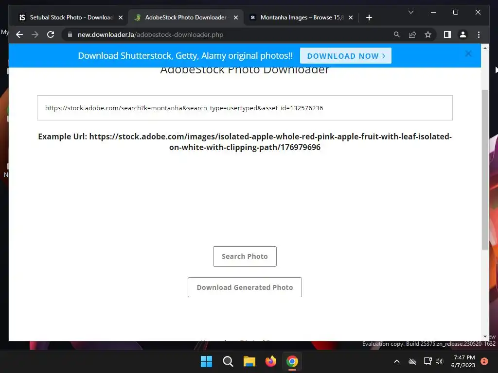Focus the Adobe Stock URL input field

point(245,108)
